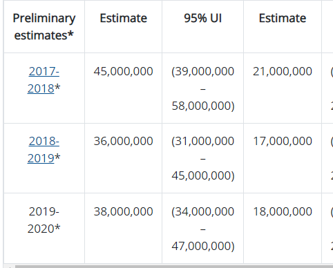Click the asterisk after 2018 link
The height and width of the screenshot is (268, 333).
(57, 88)
